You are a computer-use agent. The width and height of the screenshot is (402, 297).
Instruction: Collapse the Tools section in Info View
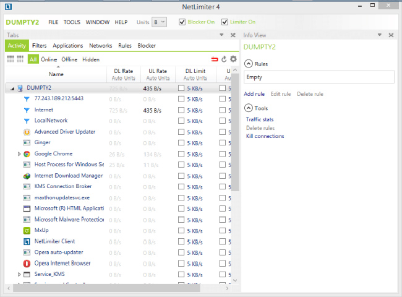coord(249,108)
